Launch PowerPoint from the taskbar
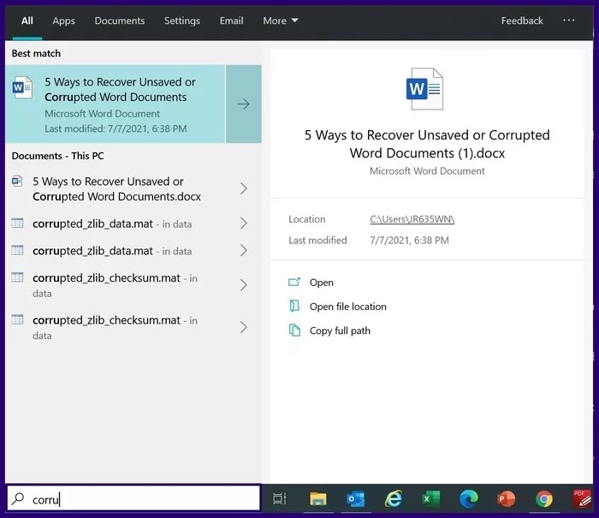The image size is (599, 518). (x=507, y=499)
